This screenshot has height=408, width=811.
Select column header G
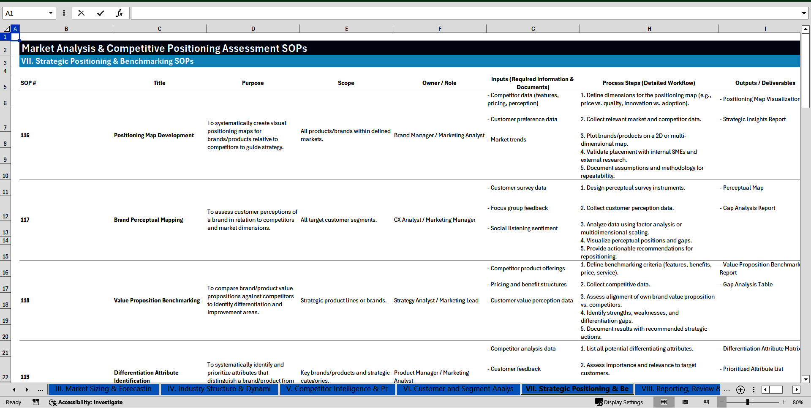(533, 28)
